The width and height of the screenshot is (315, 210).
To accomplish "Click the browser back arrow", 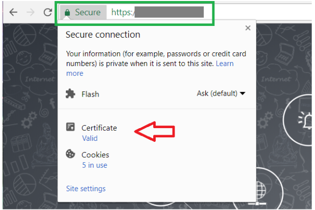I will tap(13, 12).
